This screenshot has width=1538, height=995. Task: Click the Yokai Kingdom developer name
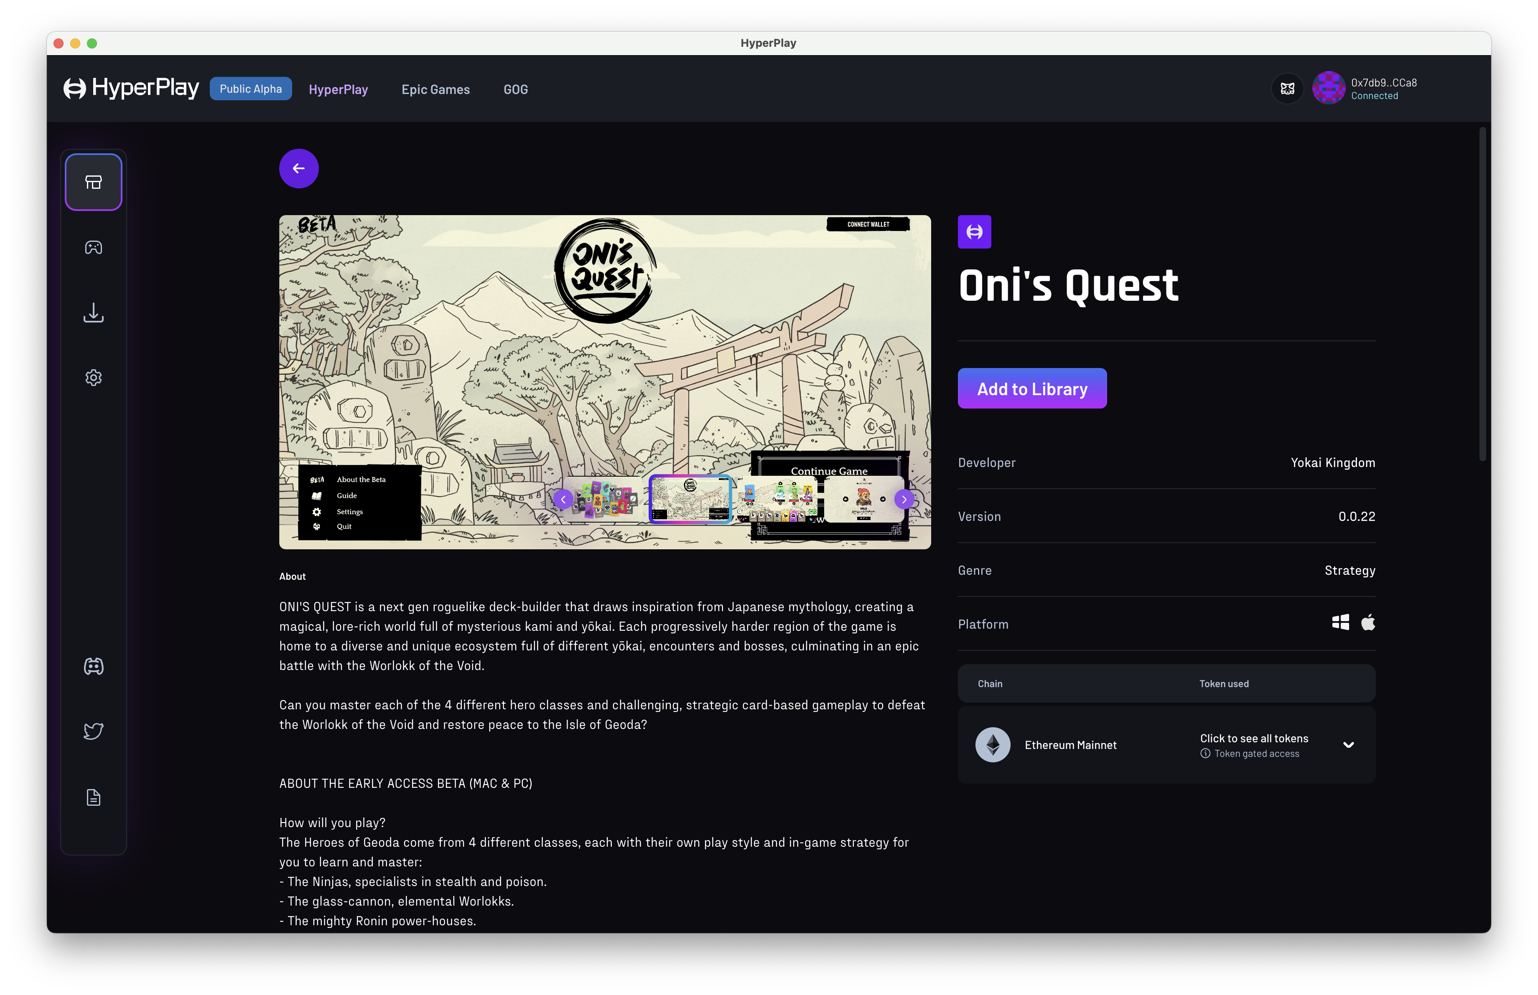[1333, 462]
